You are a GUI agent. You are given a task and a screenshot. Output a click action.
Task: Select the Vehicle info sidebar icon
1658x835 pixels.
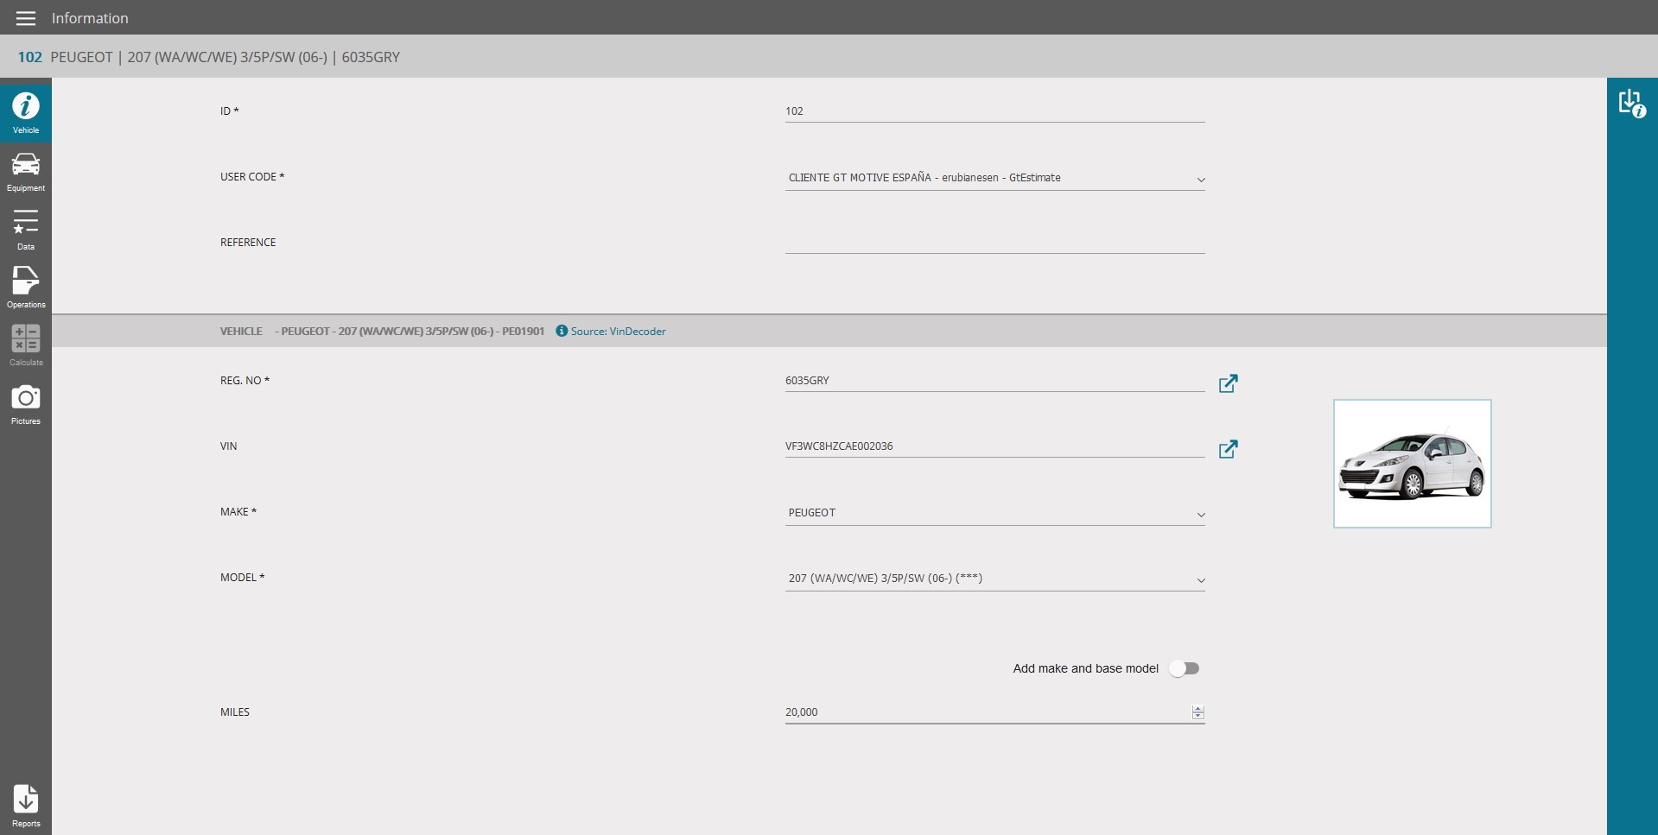(26, 111)
